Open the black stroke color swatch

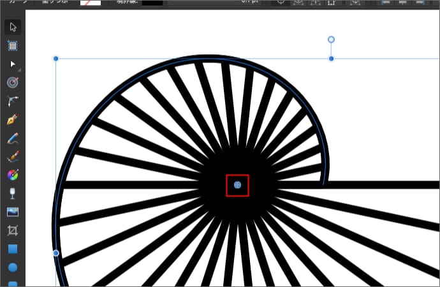[152, 3]
